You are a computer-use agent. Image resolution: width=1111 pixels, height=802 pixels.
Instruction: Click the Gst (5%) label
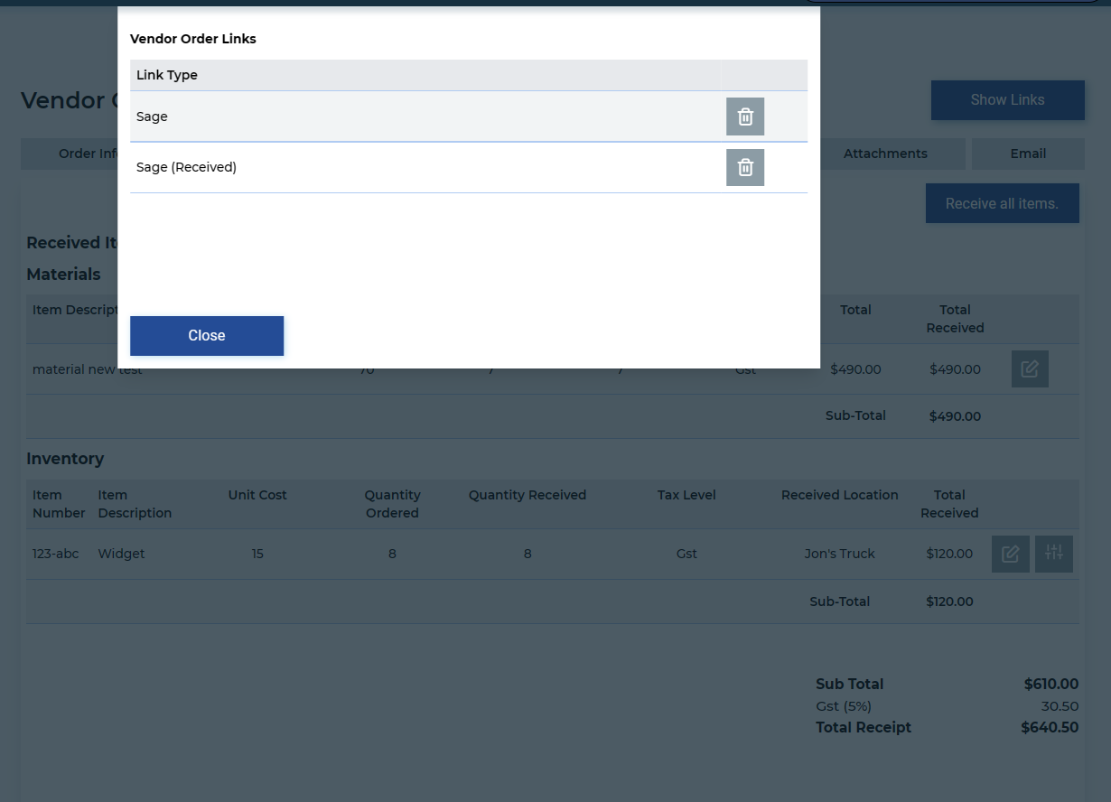pyautogui.click(x=844, y=706)
